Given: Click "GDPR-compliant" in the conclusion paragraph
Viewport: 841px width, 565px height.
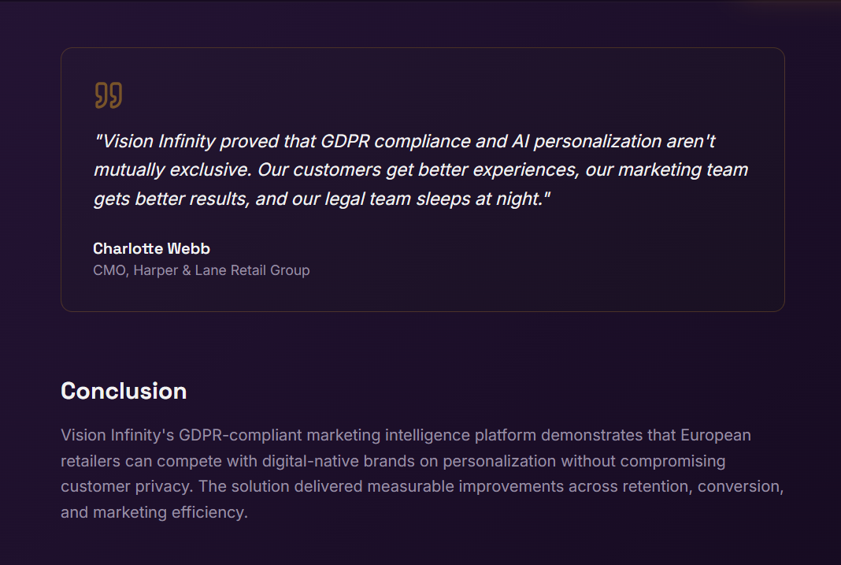Looking at the screenshot, I should [240, 435].
